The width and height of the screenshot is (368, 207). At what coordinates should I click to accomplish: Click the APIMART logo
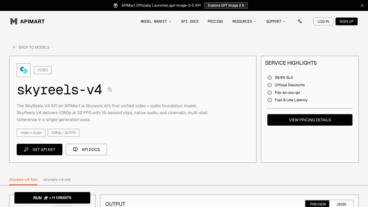pos(28,21)
